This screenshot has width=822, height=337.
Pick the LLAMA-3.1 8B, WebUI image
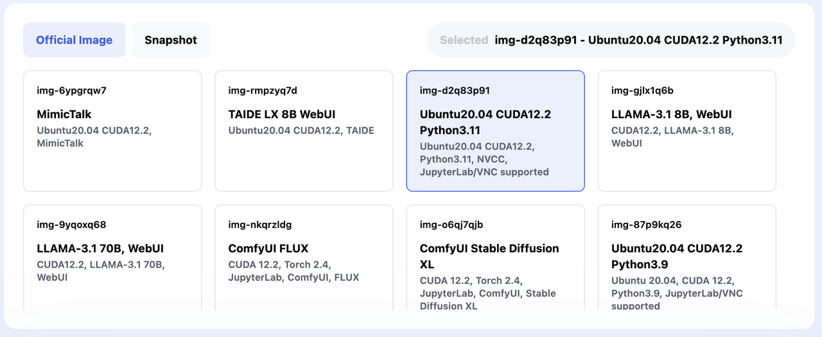pos(686,131)
